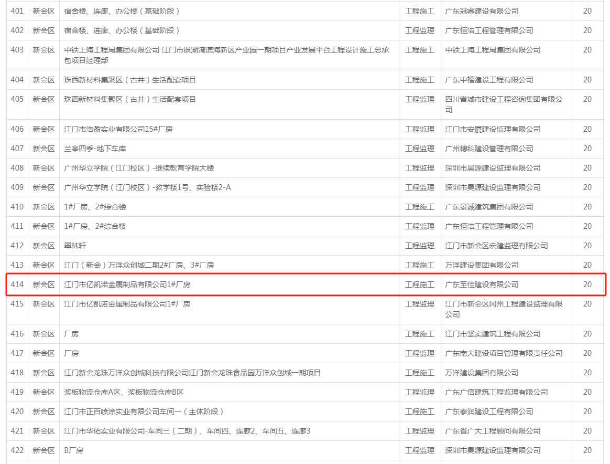This screenshot has width=610, height=464.
Task: Select company 中铁上海工程局集团有限公司 in row 403
Action: 493,50
